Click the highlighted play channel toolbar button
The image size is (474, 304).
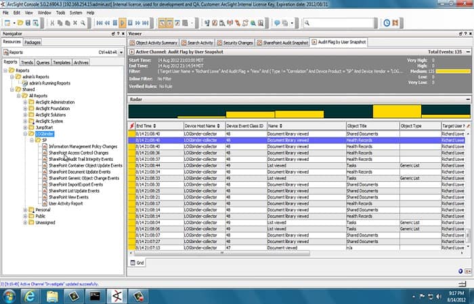point(123,22)
